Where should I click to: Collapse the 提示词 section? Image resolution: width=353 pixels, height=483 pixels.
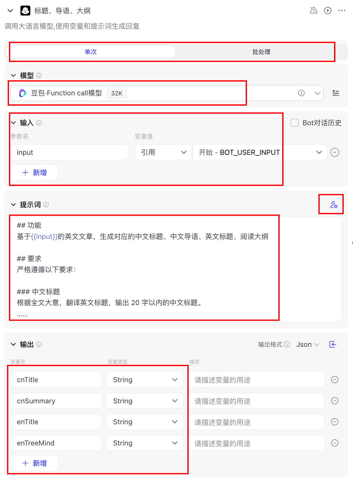click(13, 205)
